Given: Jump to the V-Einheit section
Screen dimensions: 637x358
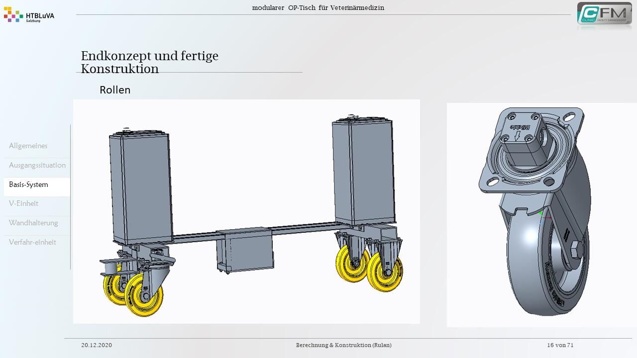Looking at the screenshot, I should tap(23, 203).
